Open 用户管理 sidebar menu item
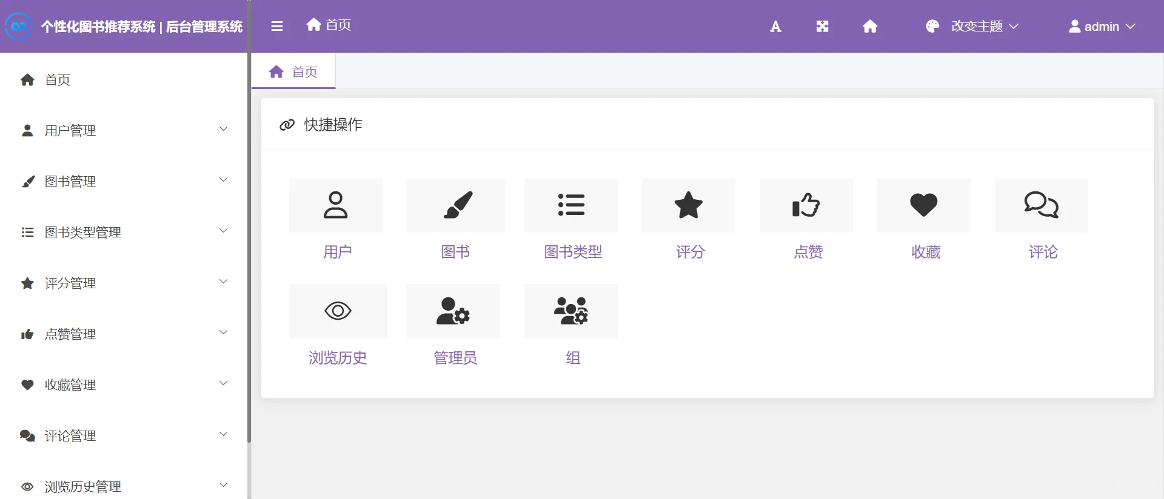The width and height of the screenshot is (1164, 499). [x=124, y=130]
